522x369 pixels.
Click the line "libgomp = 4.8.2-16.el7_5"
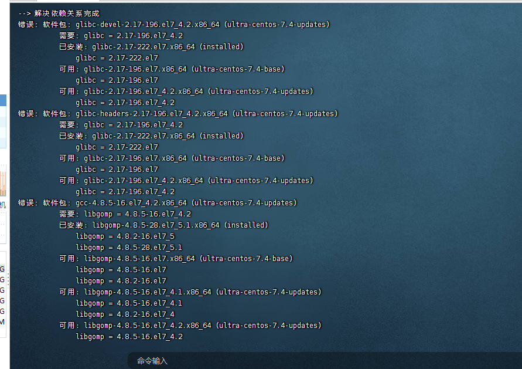click(125, 236)
